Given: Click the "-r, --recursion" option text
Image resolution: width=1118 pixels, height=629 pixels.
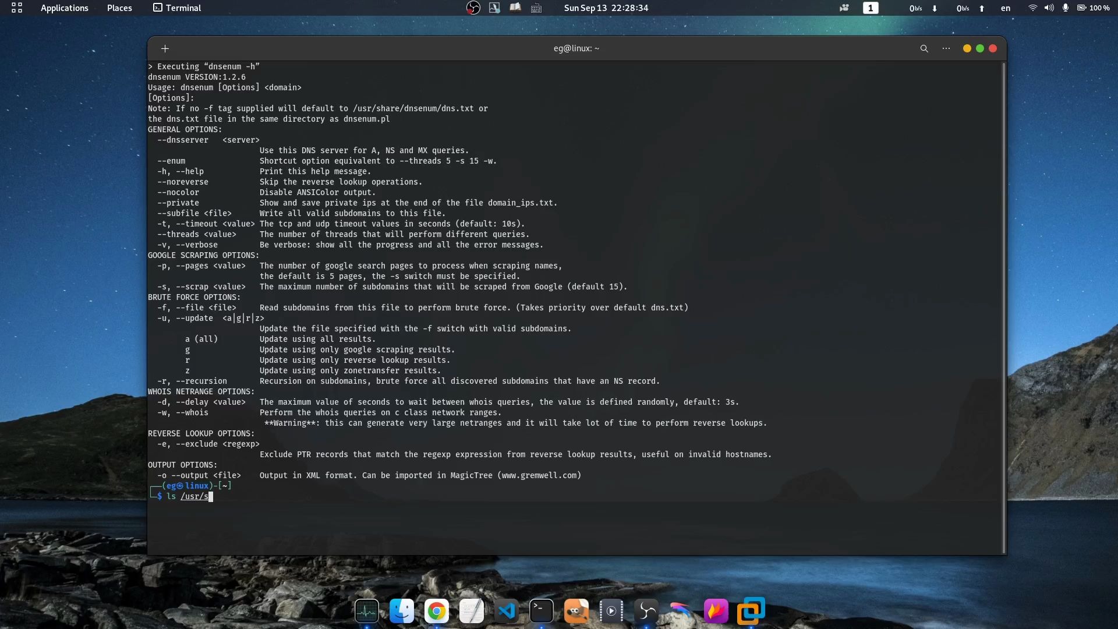Looking at the screenshot, I should click(192, 381).
